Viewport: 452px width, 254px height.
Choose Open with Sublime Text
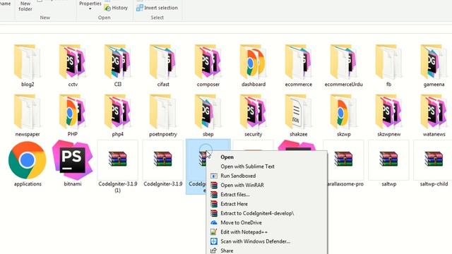point(267,167)
